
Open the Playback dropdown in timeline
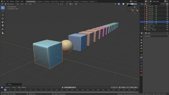point(8,87)
